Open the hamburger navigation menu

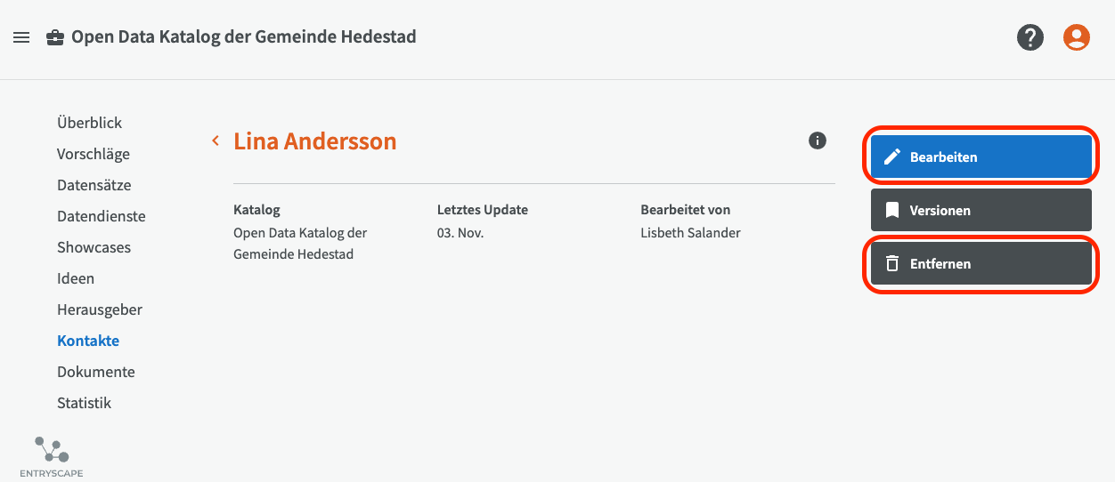21,37
